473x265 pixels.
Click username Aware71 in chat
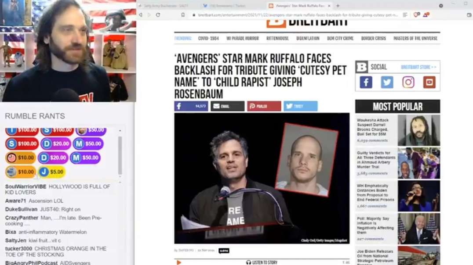[15, 201]
